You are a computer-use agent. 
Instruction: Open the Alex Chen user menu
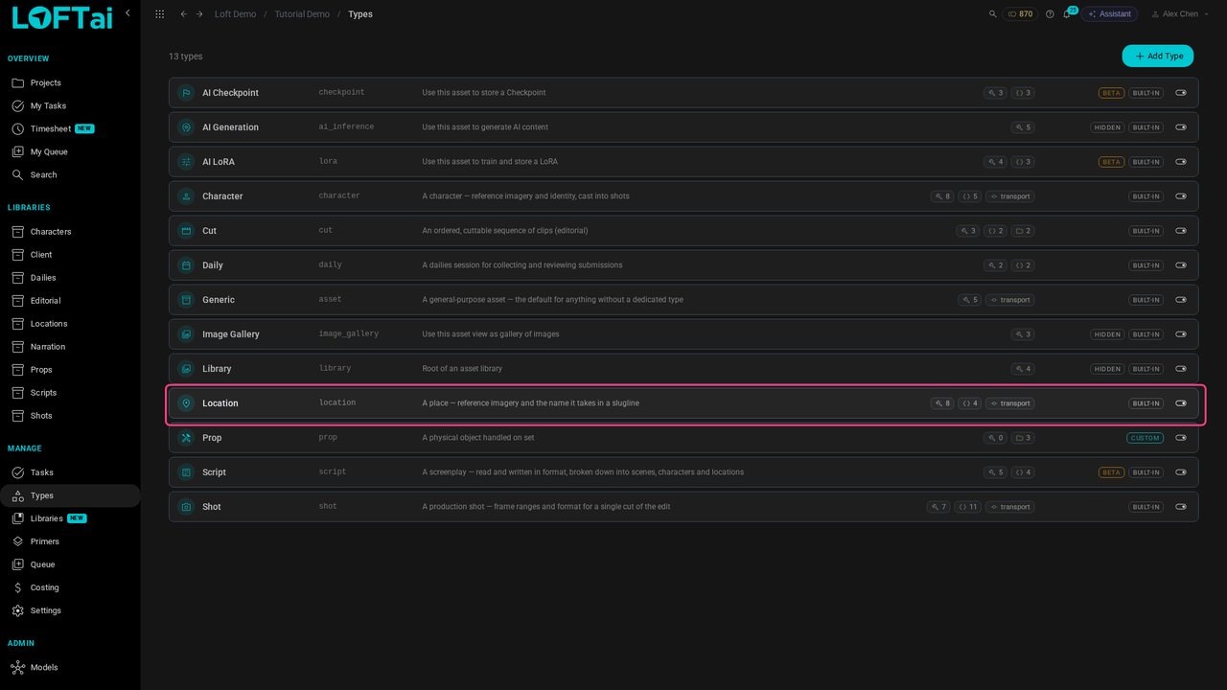pos(1179,14)
